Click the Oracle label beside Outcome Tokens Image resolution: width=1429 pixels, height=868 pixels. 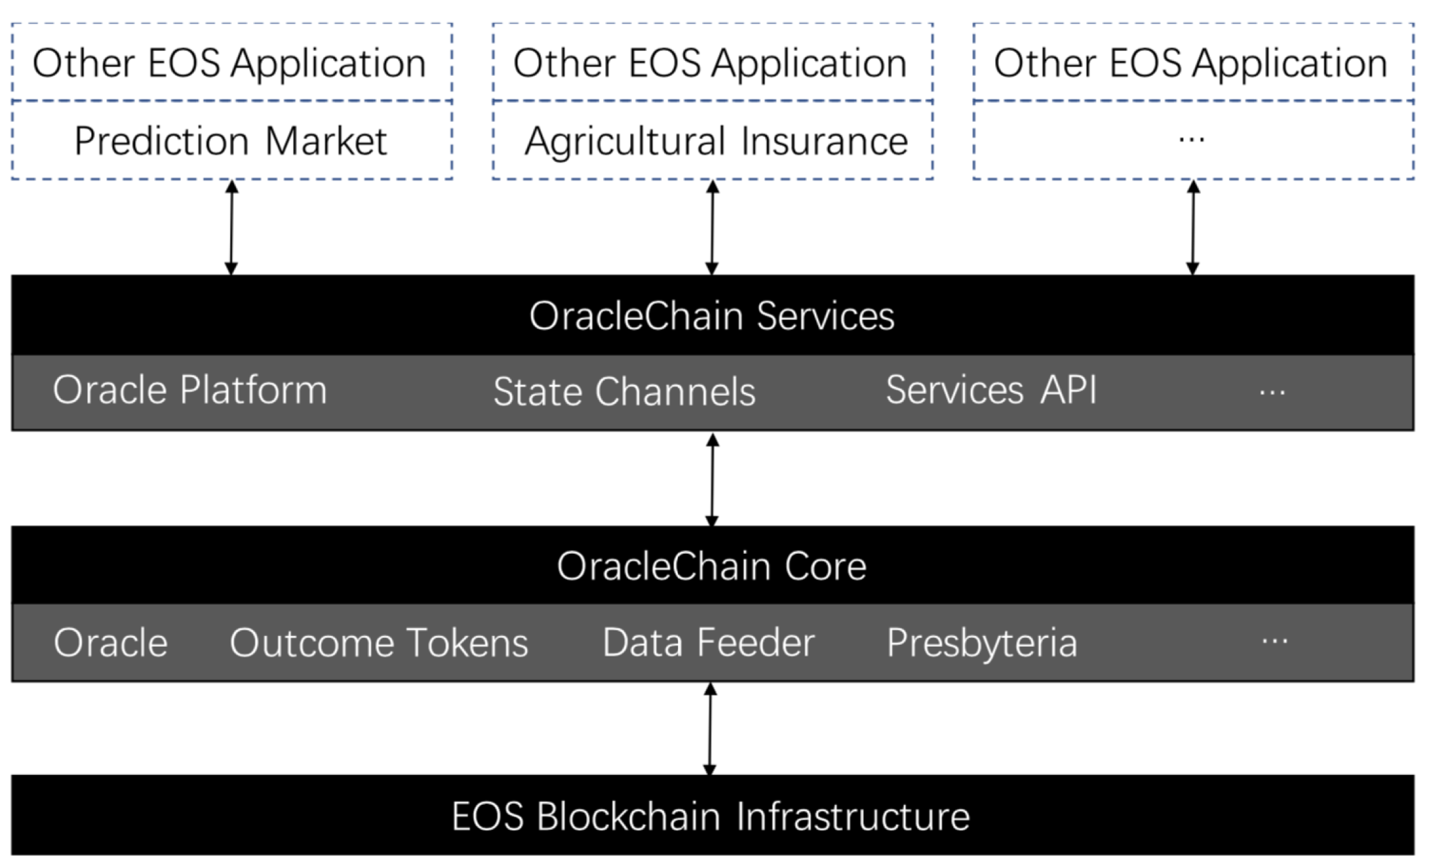111,642
